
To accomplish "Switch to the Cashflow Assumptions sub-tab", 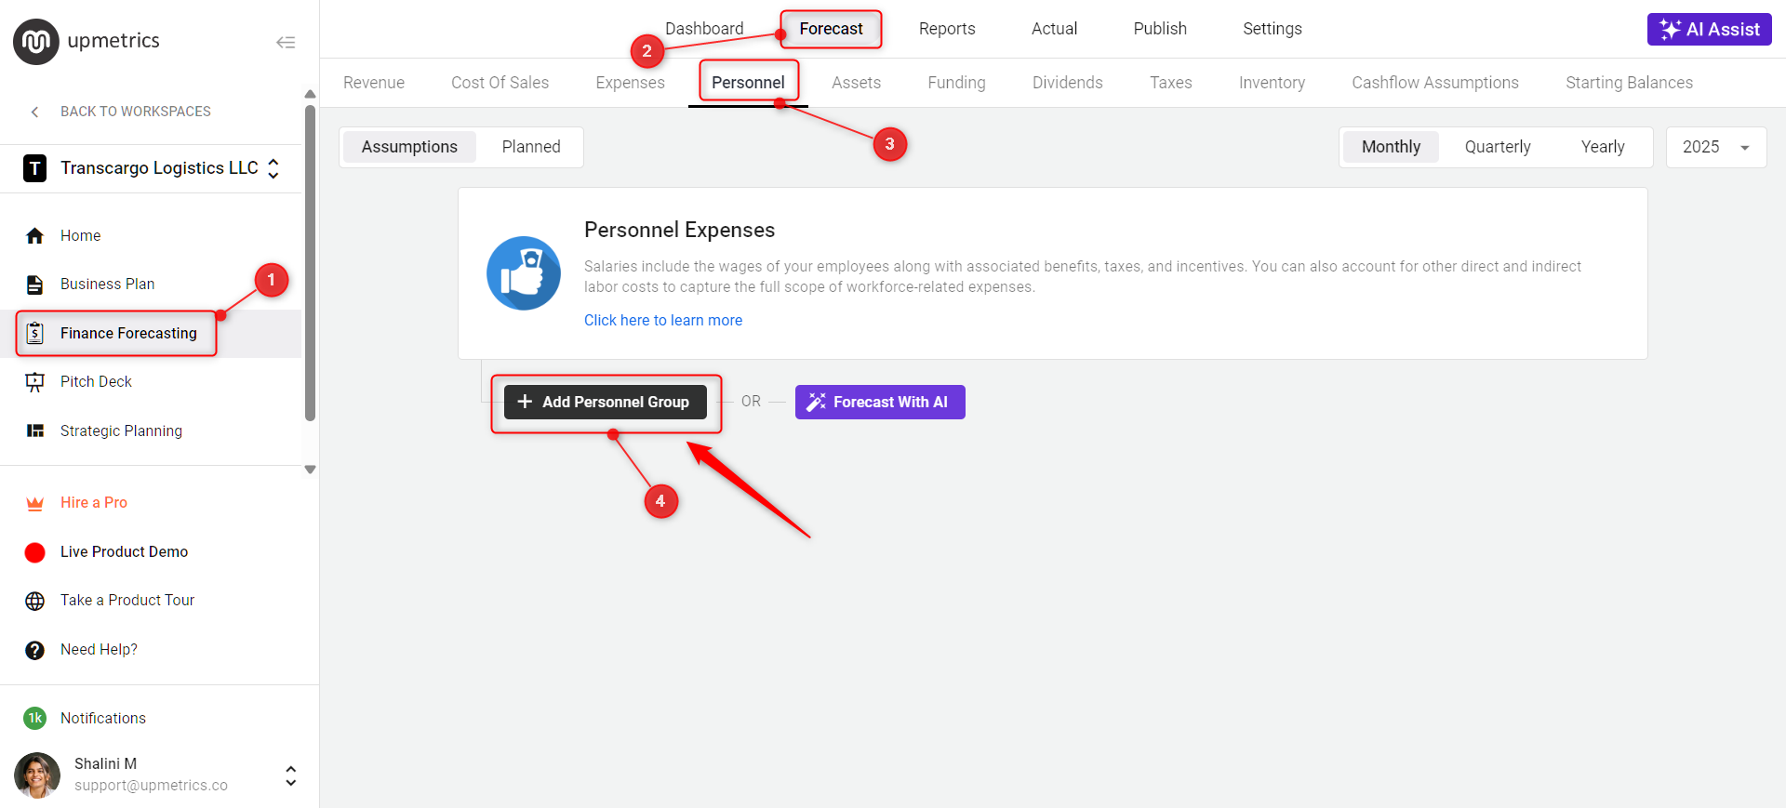I will click(1434, 83).
